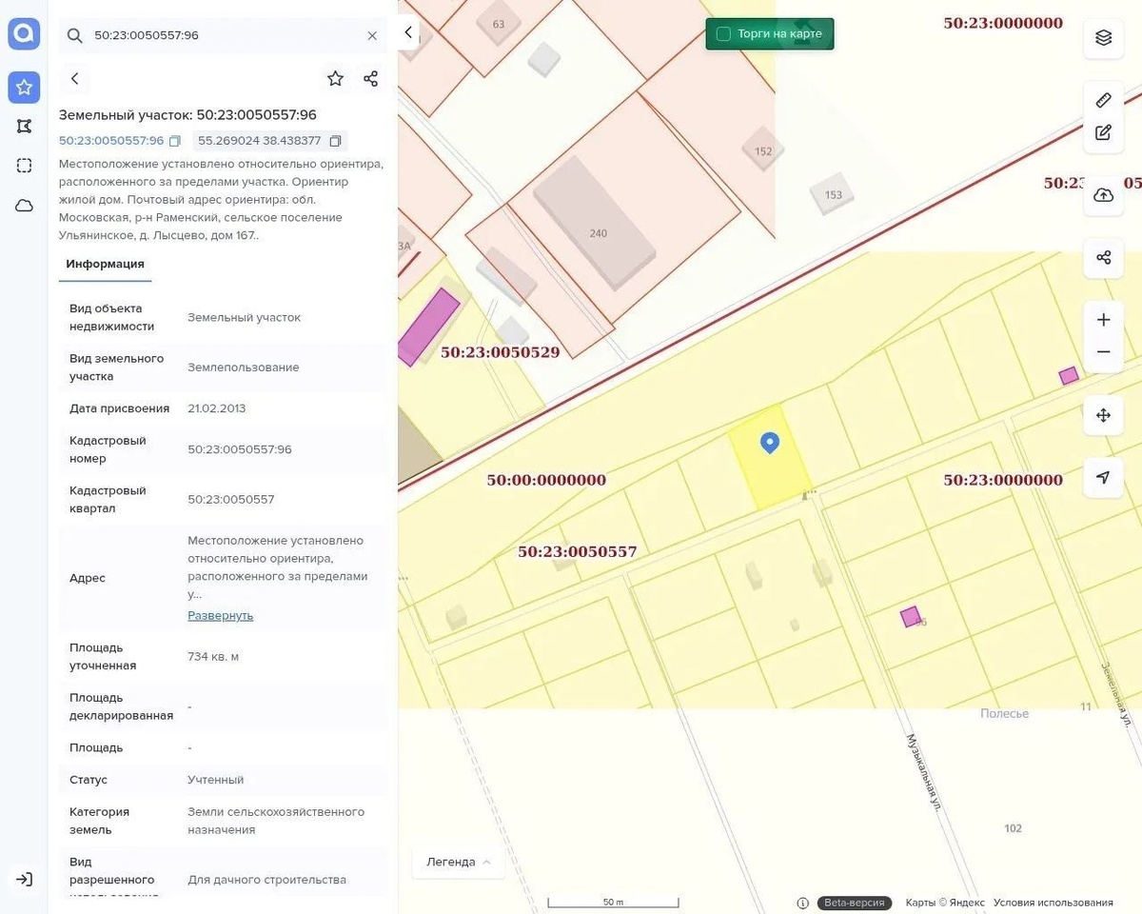Image resolution: width=1142 pixels, height=914 pixels.
Task: Select the ruler measure tool
Action: 1103,100
